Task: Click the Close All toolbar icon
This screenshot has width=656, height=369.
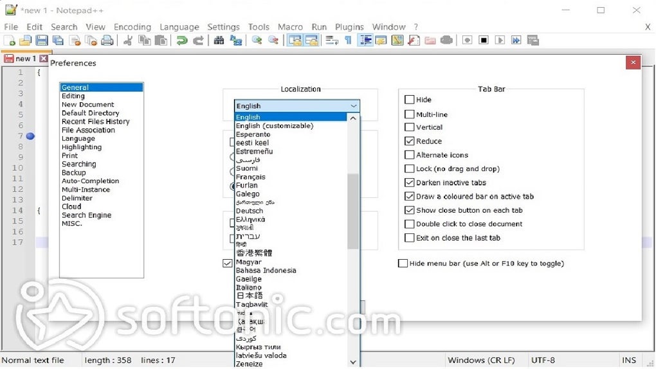Action: tap(91, 40)
